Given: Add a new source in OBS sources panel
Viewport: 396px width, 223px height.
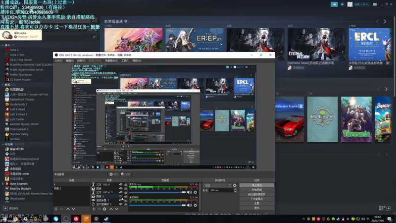Looking at the screenshot, I should [x=94, y=209].
